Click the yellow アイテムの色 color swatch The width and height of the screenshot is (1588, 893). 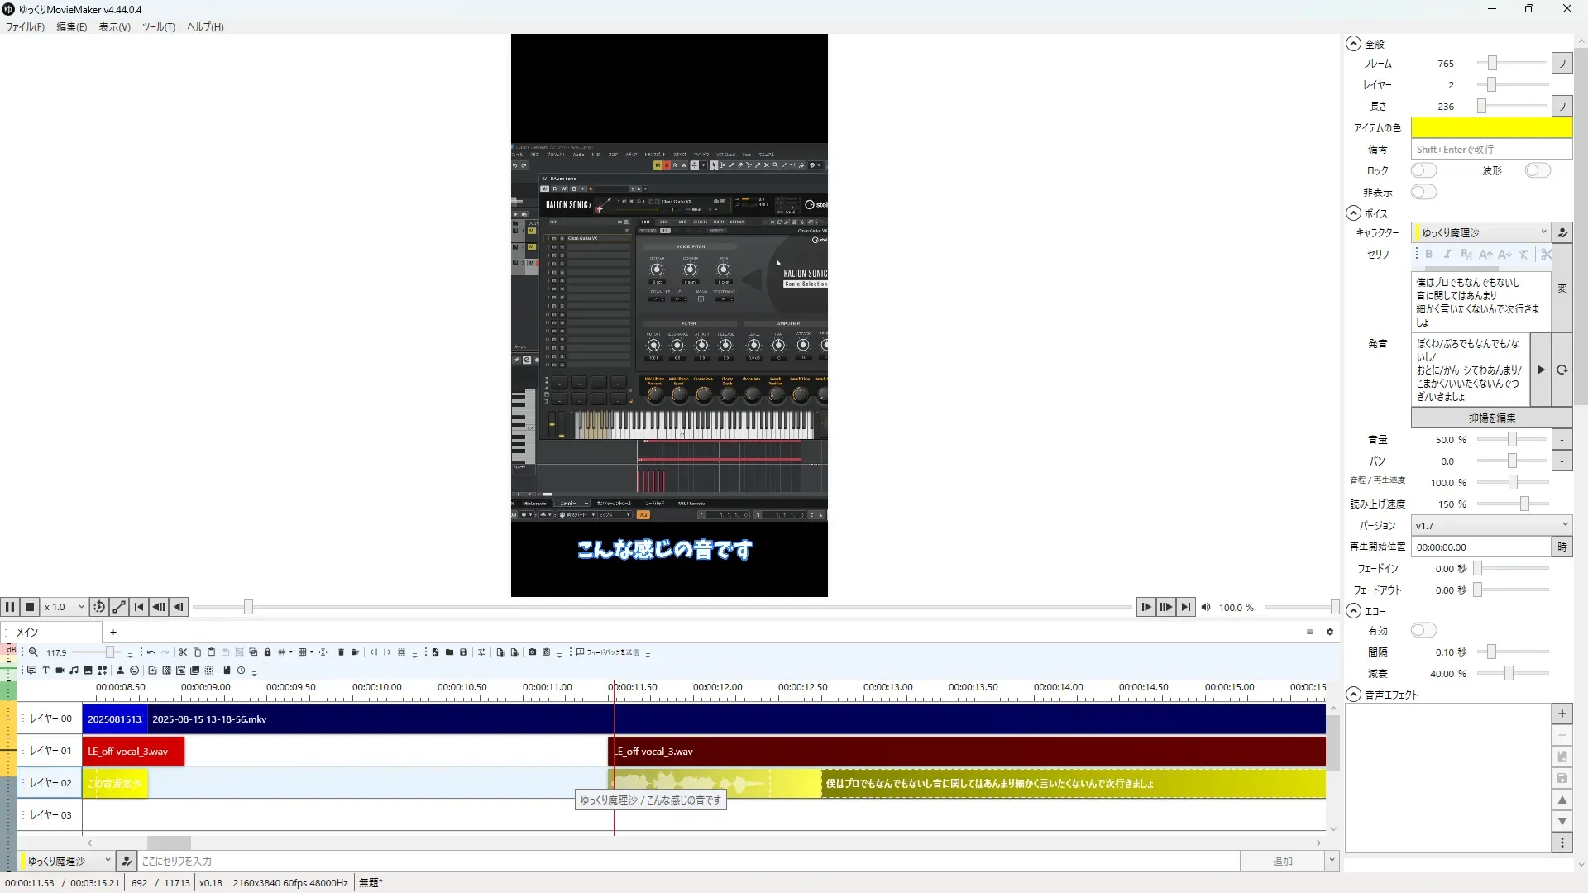tap(1490, 127)
